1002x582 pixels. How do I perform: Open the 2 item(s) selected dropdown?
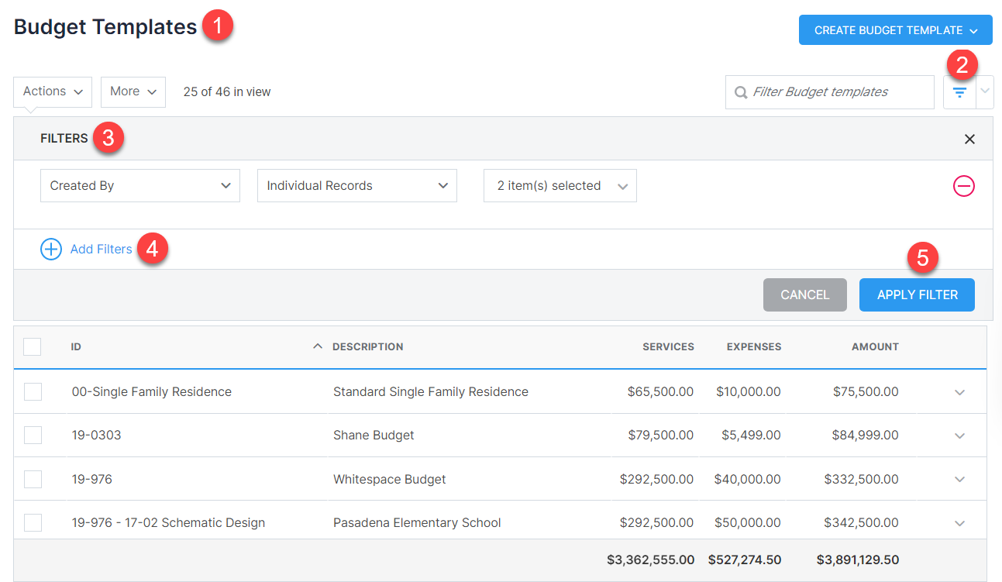pyautogui.click(x=560, y=185)
